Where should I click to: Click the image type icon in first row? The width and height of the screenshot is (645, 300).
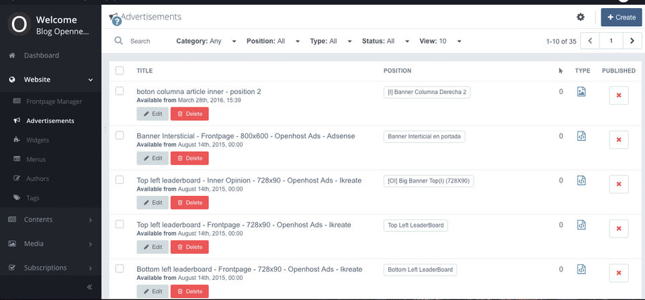[582, 92]
